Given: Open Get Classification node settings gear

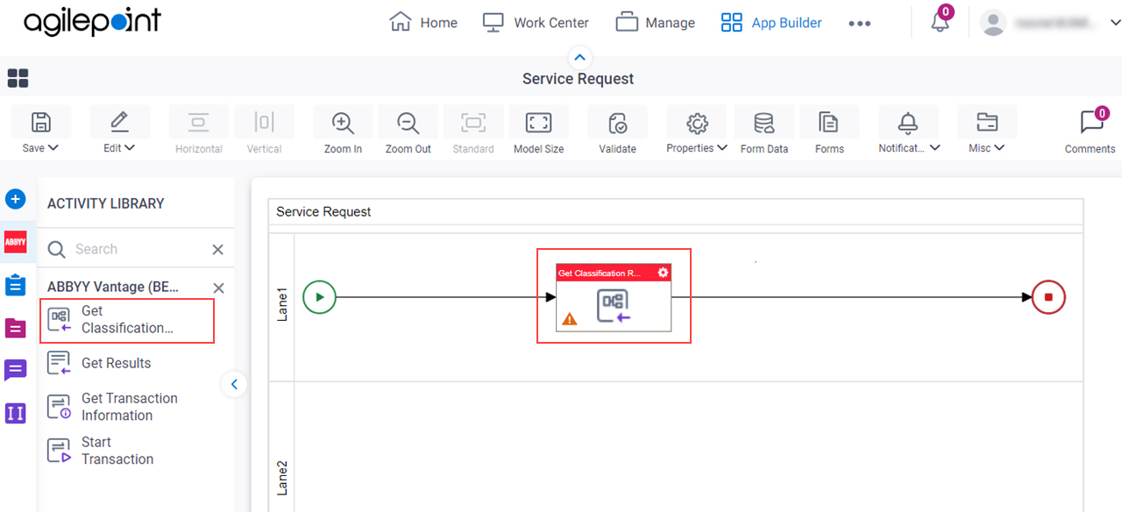Looking at the screenshot, I should [x=663, y=273].
